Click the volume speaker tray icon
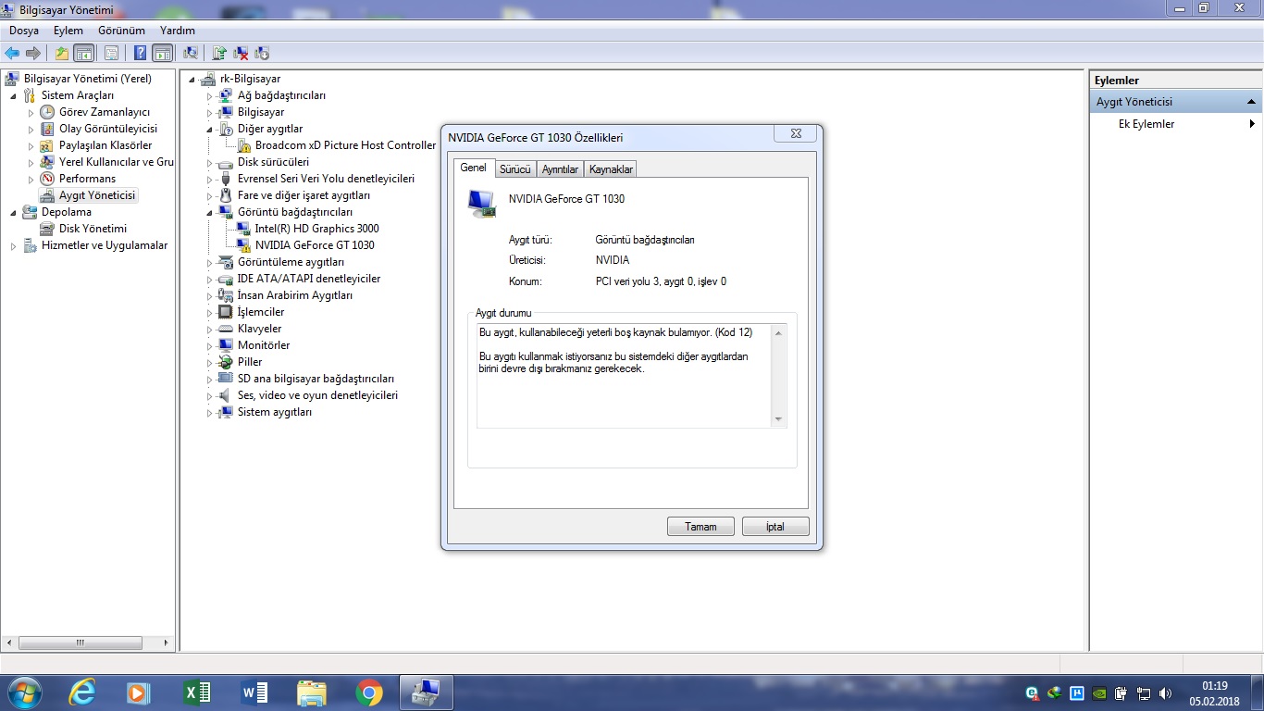The image size is (1264, 711). click(1165, 692)
